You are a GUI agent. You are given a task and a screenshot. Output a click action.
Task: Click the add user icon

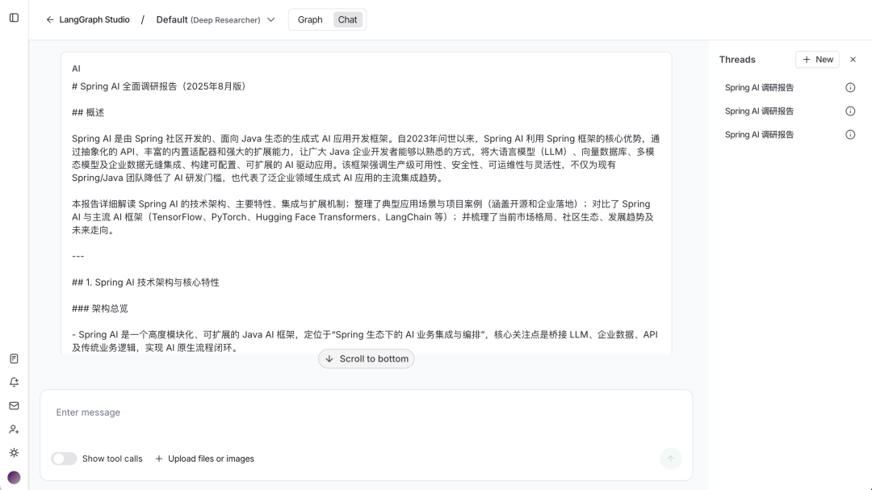click(x=14, y=429)
